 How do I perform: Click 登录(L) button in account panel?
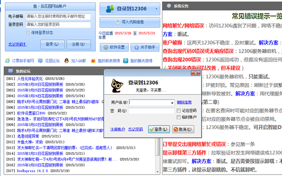(53, 45)
